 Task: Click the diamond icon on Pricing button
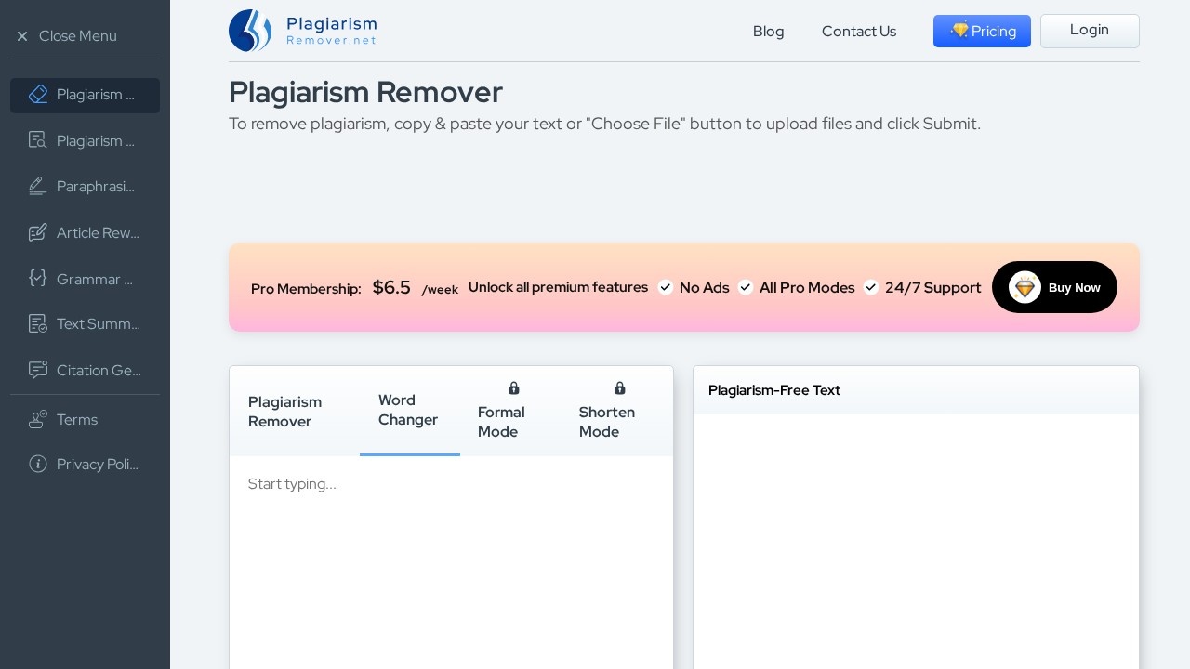[x=959, y=30]
